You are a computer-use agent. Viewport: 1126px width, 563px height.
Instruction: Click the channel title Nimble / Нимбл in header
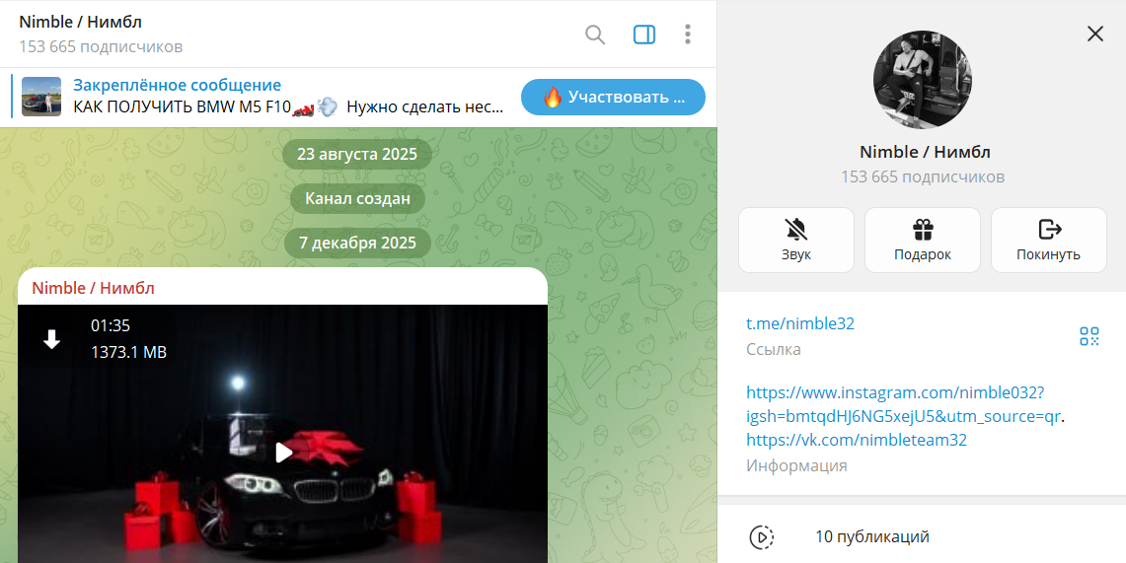[81, 22]
